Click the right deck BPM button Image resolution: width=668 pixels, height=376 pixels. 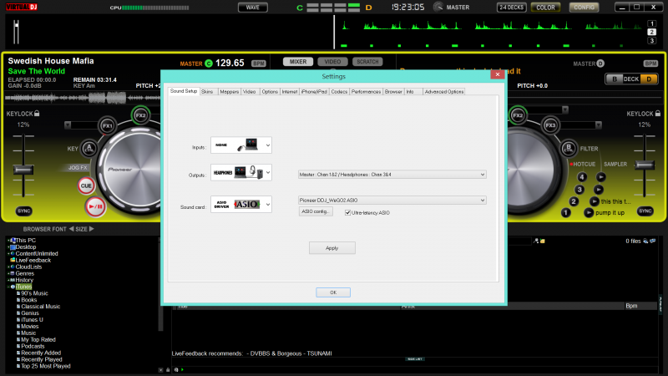650,64
